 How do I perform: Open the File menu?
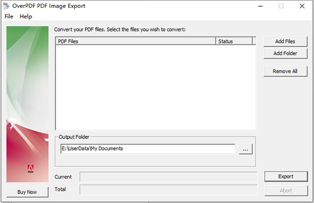[9, 16]
